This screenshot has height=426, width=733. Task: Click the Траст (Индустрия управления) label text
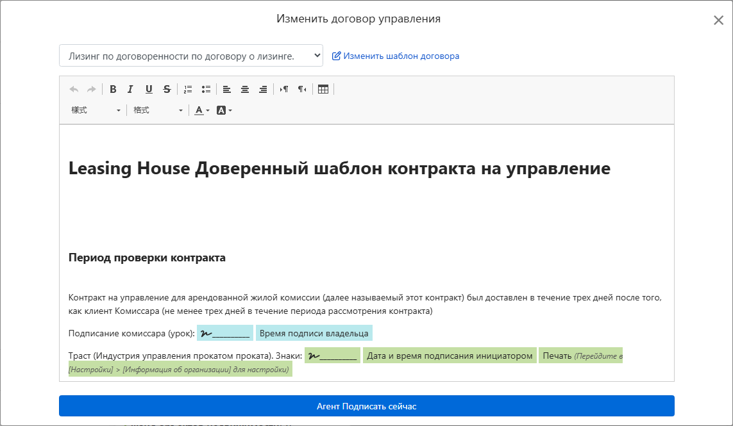pyautogui.click(x=185, y=356)
